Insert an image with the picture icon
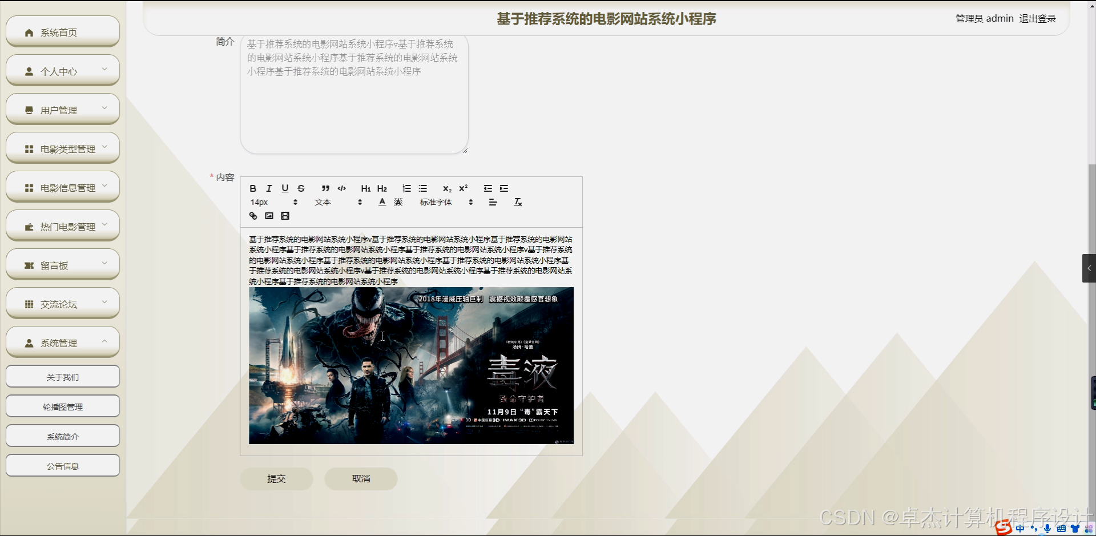Image resolution: width=1096 pixels, height=536 pixels. pos(269,216)
